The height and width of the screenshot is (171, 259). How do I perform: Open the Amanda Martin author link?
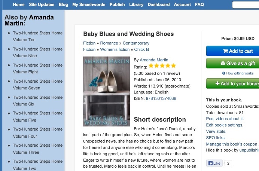(x=154, y=60)
